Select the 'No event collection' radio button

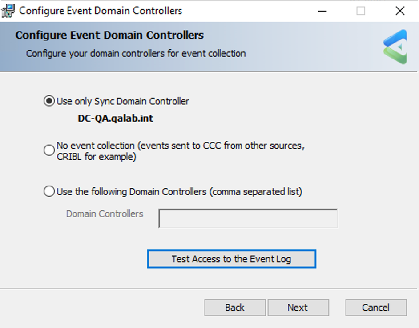[x=49, y=150]
